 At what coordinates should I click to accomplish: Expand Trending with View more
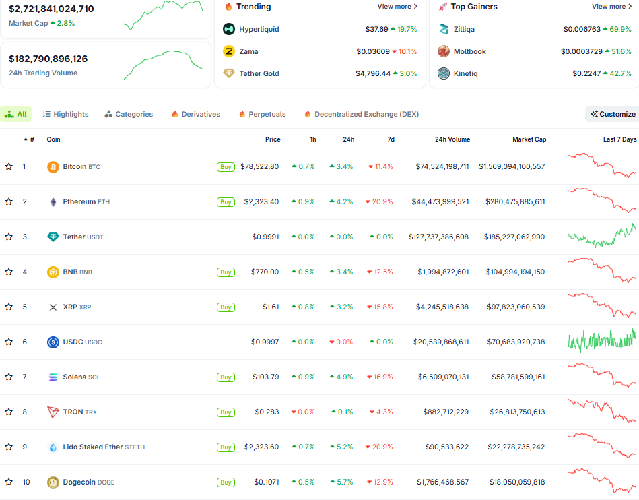tap(397, 7)
